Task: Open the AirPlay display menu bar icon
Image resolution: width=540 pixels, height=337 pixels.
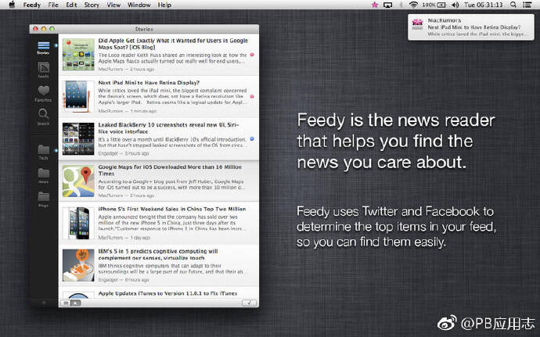Action: [x=387, y=5]
